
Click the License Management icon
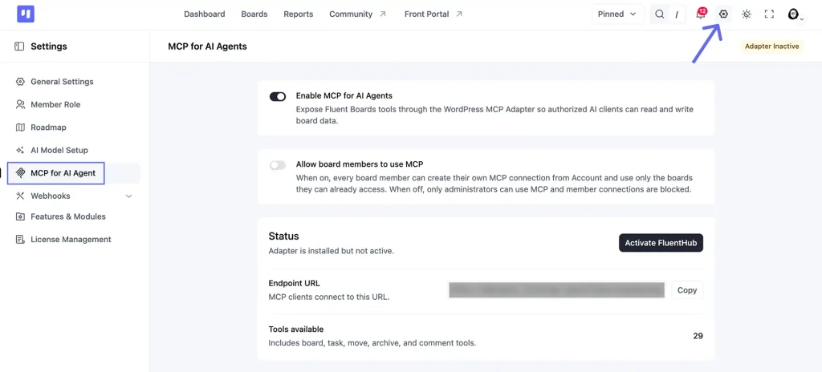click(20, 240)
